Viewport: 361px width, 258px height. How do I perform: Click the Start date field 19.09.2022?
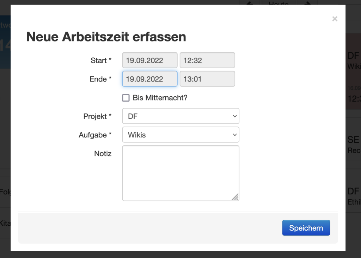click(149, 60)
